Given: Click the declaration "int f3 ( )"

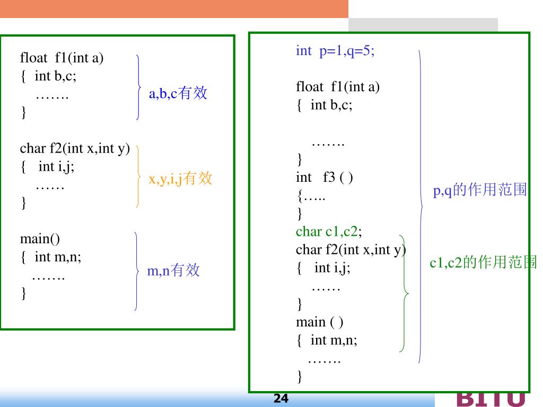Looking at the screenshot, I should [x=324, y=178].
